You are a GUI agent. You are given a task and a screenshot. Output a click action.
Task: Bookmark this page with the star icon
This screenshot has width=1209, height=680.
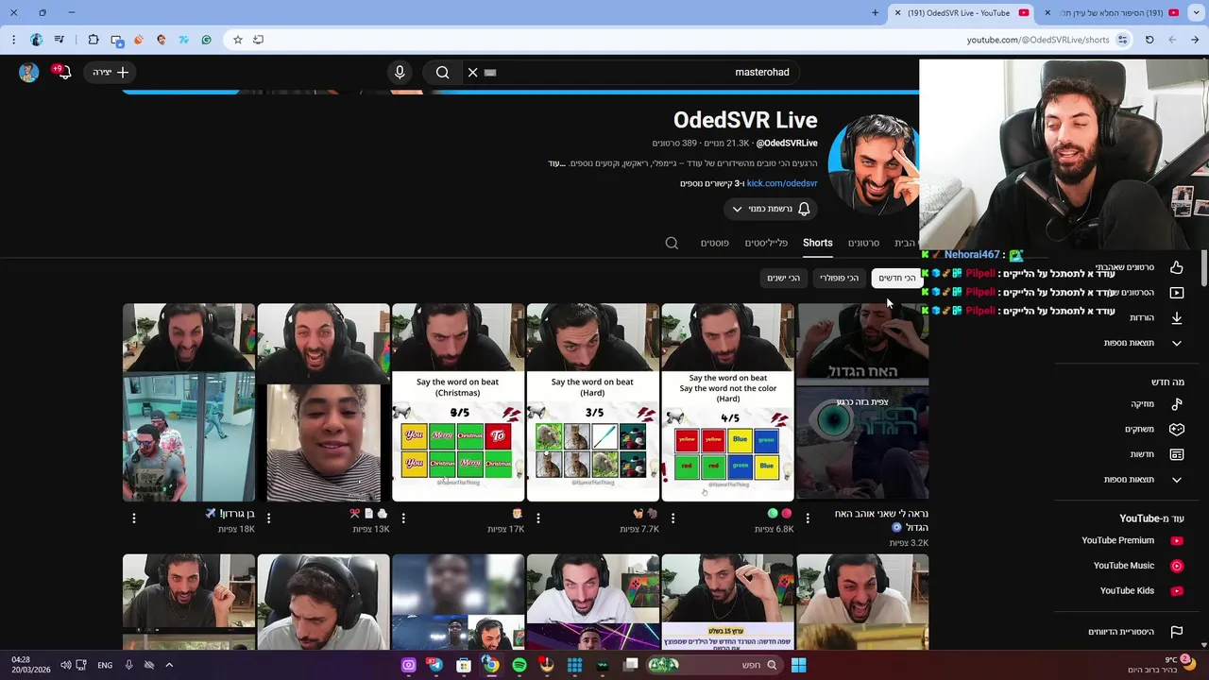click(x=238, y=40)
